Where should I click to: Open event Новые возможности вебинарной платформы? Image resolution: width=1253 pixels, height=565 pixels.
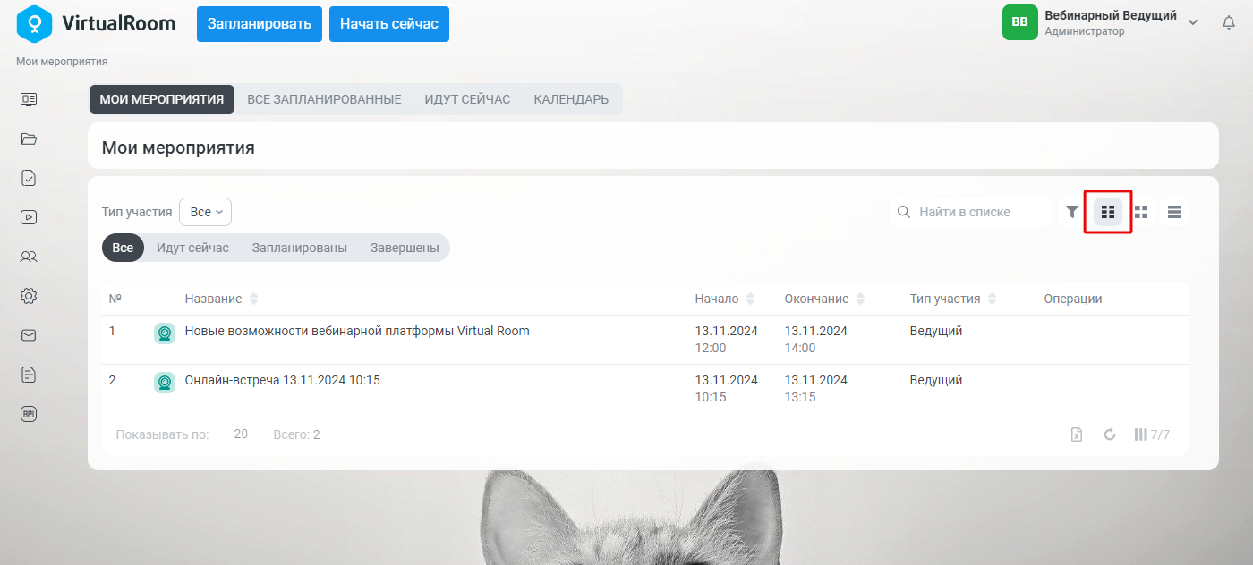pos(357,331)
